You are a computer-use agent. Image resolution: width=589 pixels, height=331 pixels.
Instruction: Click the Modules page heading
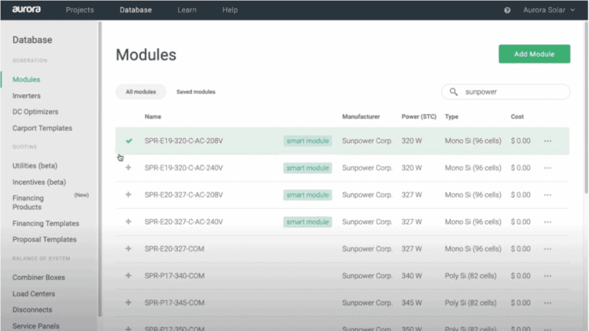(146, 55)
